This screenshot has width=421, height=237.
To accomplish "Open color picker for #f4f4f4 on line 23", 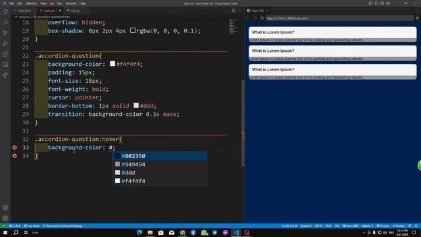I will (x=112, y=64).
